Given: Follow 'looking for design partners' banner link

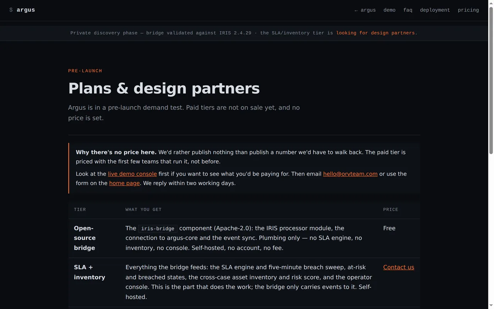Looking at the screenshot, I should pos(375,33).
